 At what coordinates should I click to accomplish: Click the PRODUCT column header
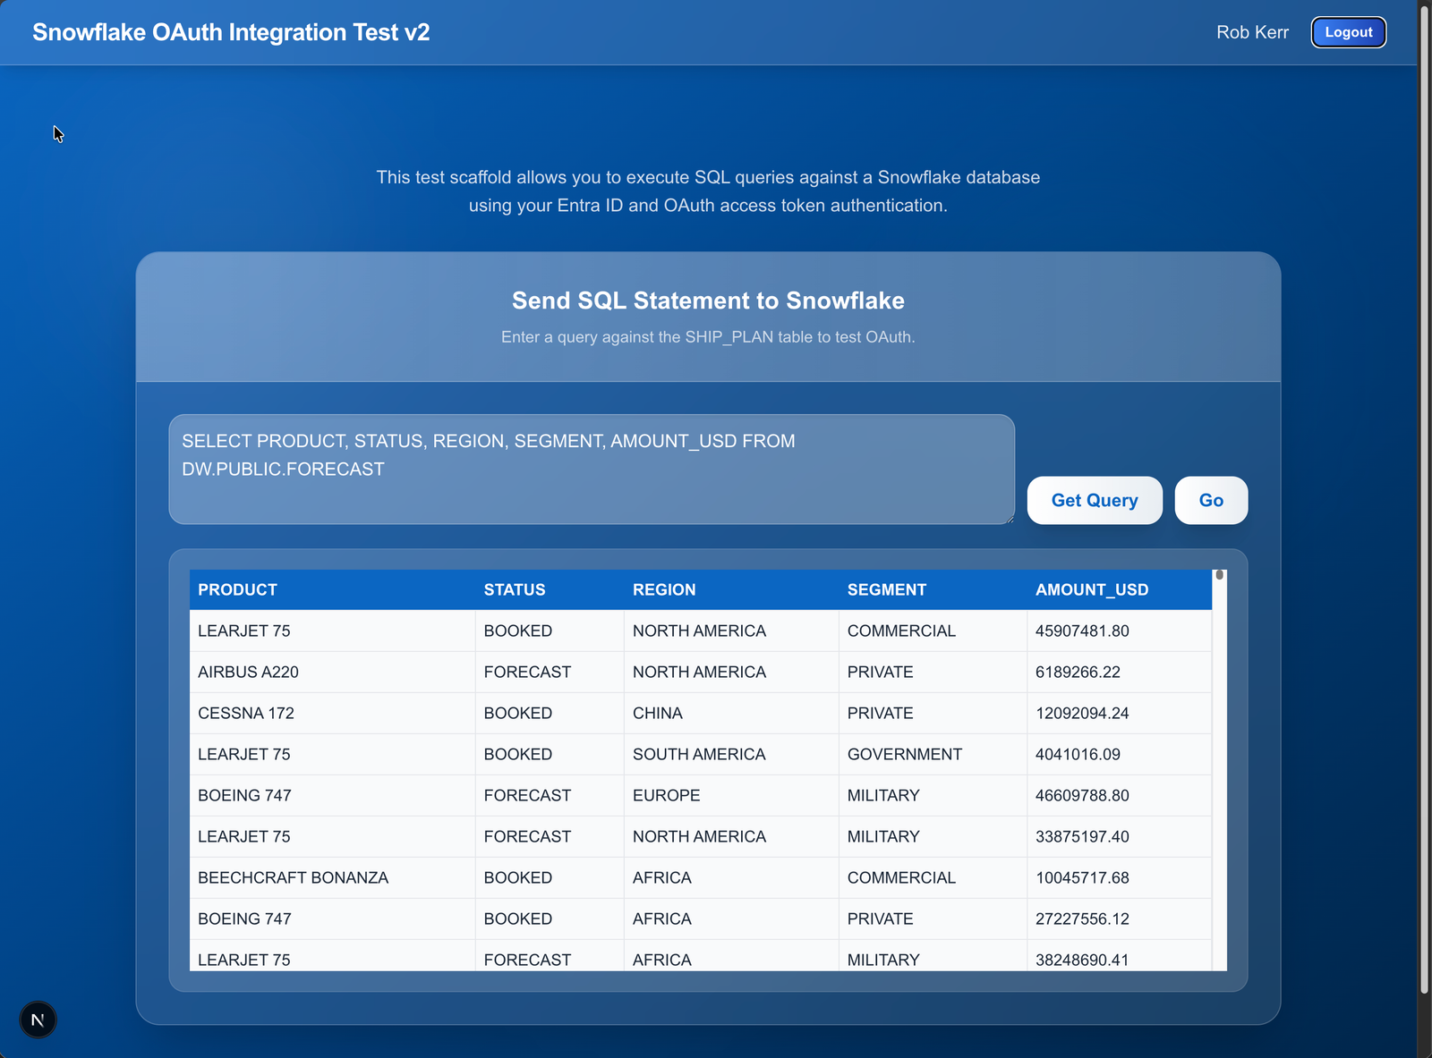pyautogui.click(x=237, y=589)
